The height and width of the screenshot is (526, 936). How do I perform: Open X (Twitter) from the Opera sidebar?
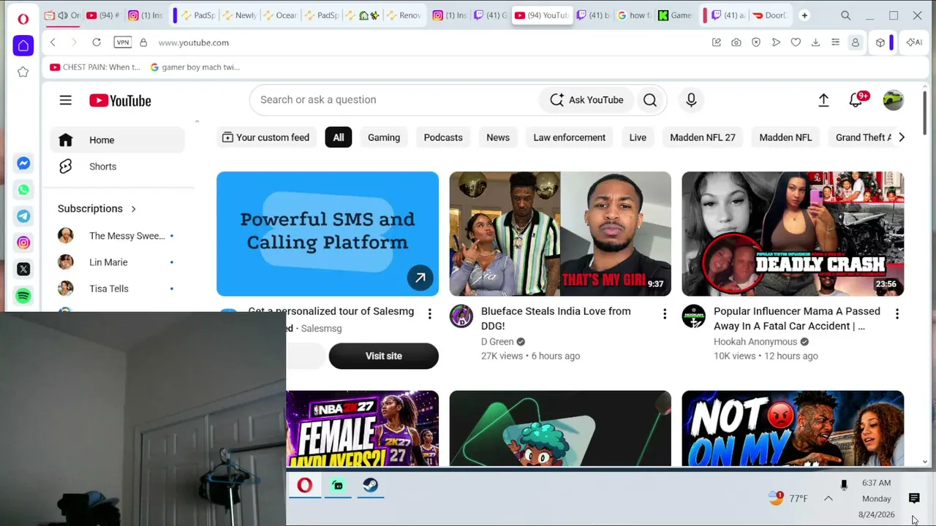23,270
